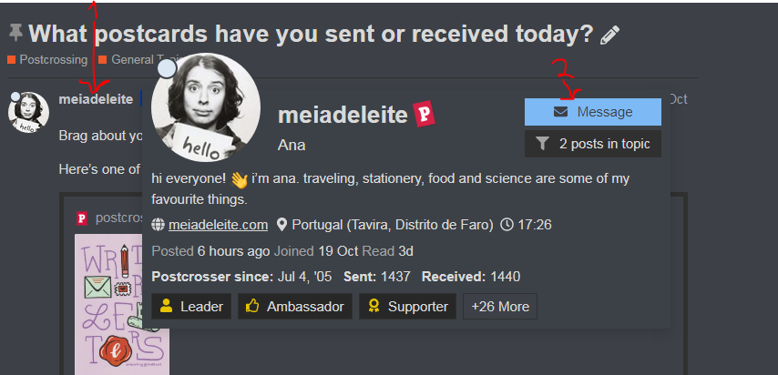
Task: Click the filter funnel icon for posts in topic
Action: pos(543,144)
